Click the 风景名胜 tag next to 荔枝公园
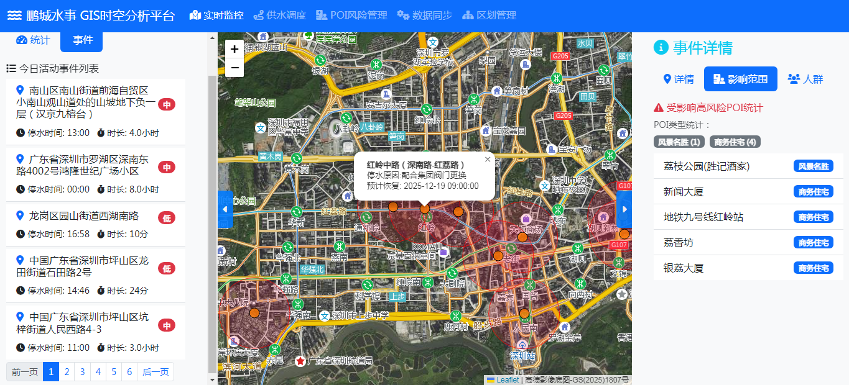Image resolution: width=849 pixels, height=385 pixels. pyautogui.click(x=814, y=166)
